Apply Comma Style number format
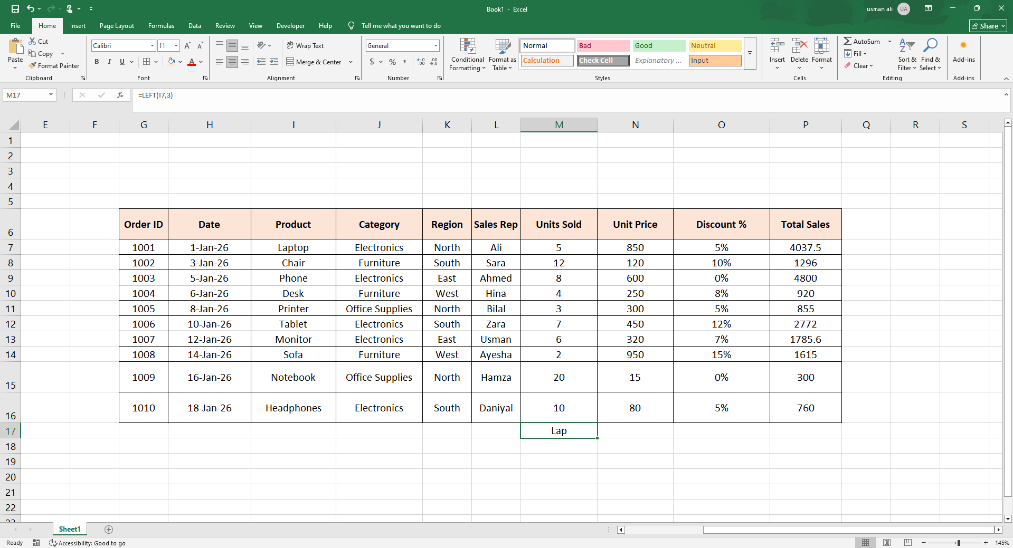The height and width of the screenshot is (548, 1013). (404, 62)
